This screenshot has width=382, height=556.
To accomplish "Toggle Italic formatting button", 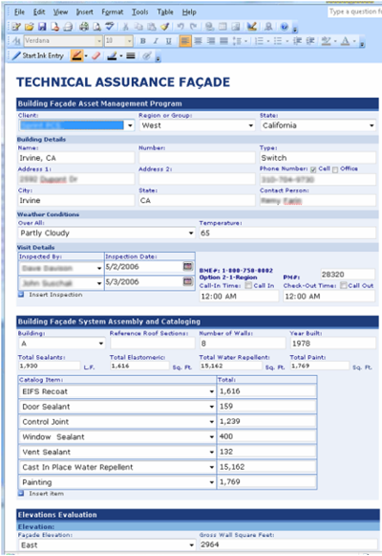I will 156,41.
